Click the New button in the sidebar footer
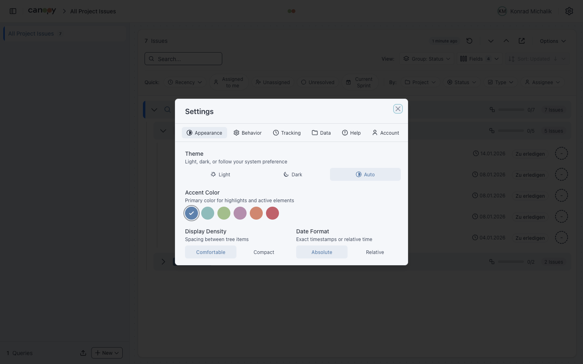The image size is (583, 364). pos(106,353)
